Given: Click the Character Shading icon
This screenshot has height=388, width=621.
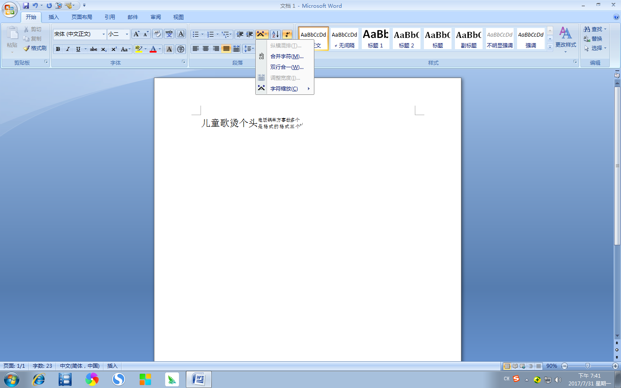Looking at the screenshot, I should pos(169,49).
